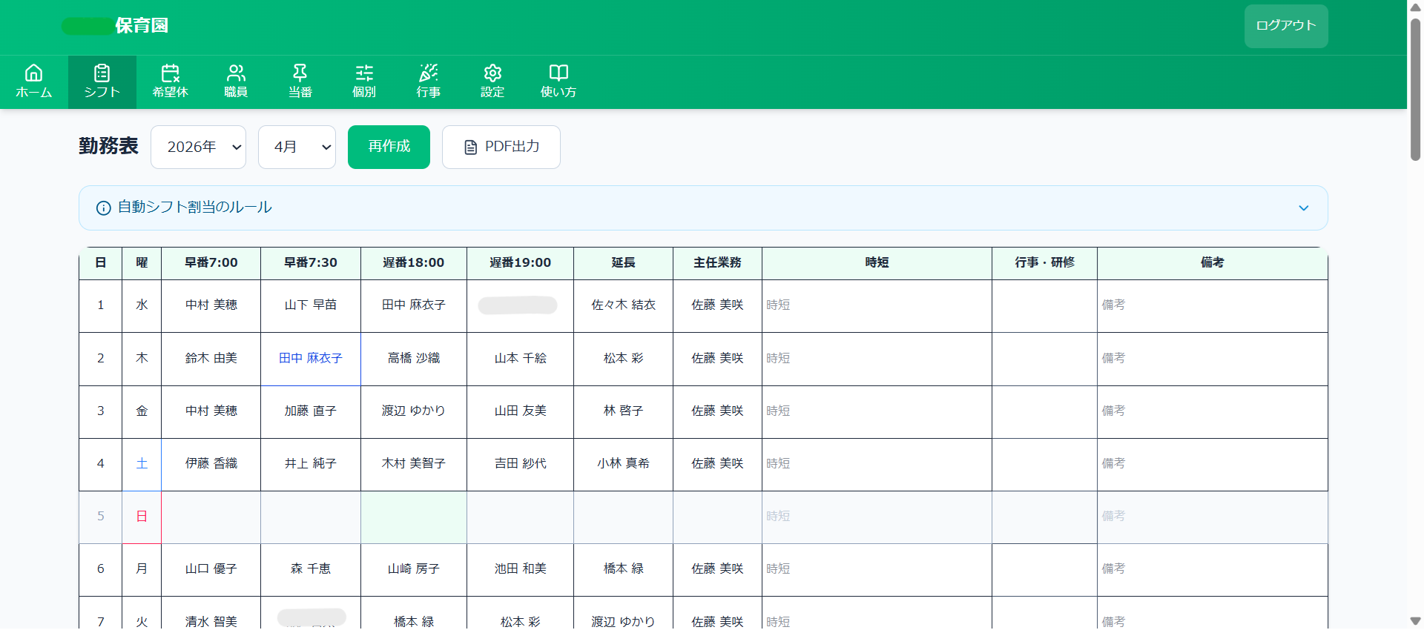
Task: Click the 早番7:30 column header
Action: coord(311,262)
